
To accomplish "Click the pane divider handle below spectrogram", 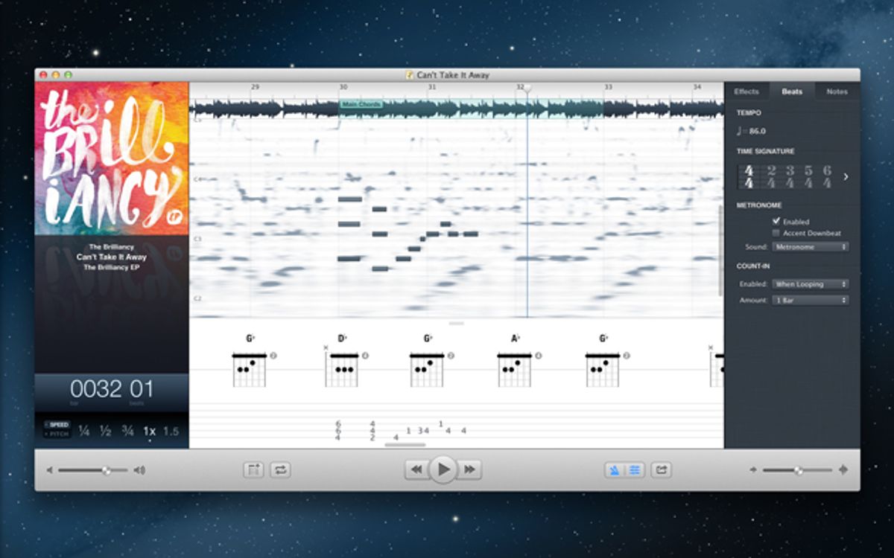I will tap(457, 323).
